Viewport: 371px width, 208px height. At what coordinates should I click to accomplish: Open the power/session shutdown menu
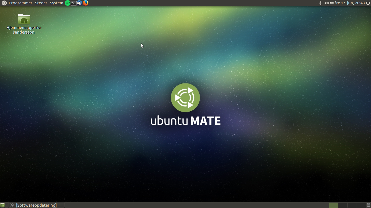tap(368, 3)
